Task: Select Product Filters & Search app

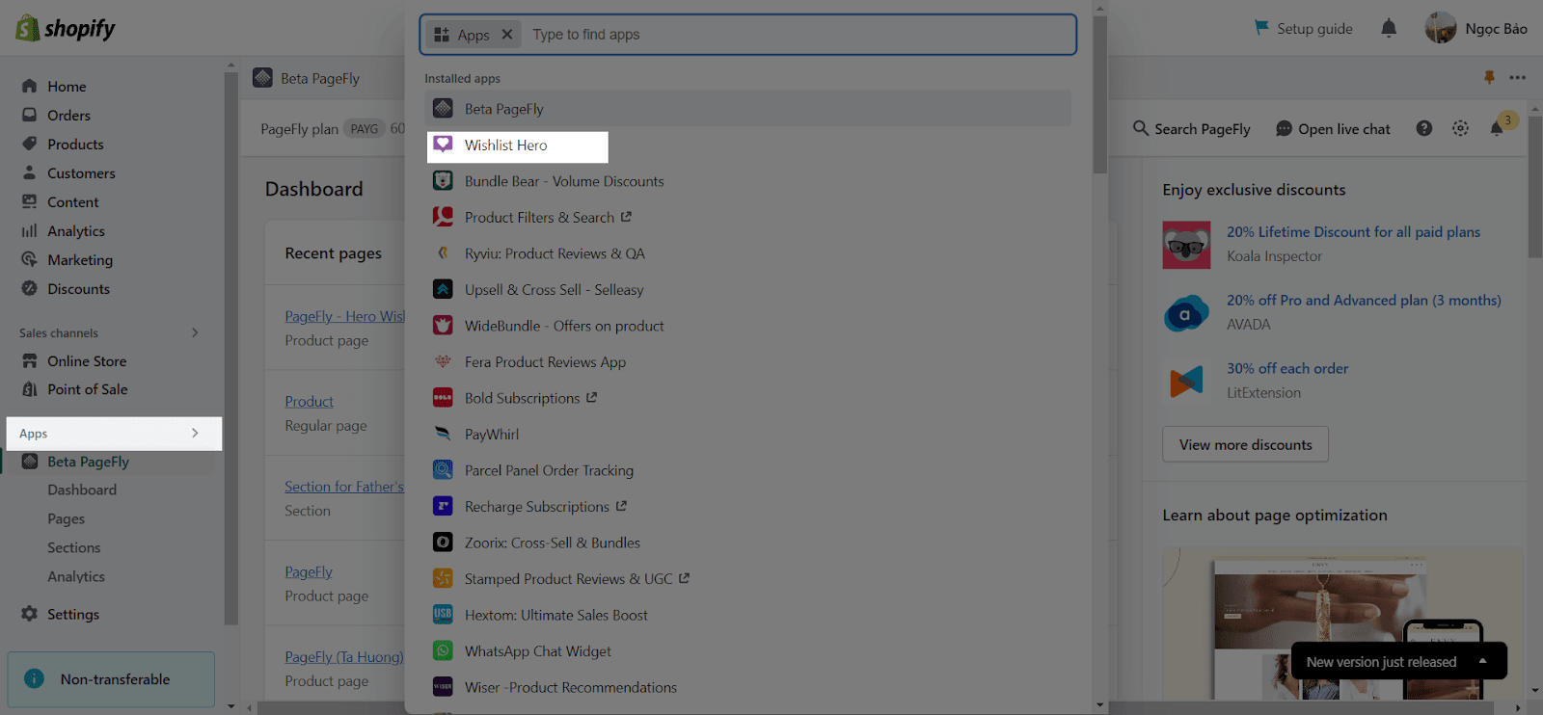Action: click(x=539, y=218)
